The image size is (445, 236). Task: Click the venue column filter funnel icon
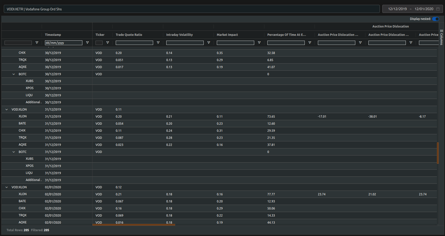pyautogui.click(x=37, y=43)
